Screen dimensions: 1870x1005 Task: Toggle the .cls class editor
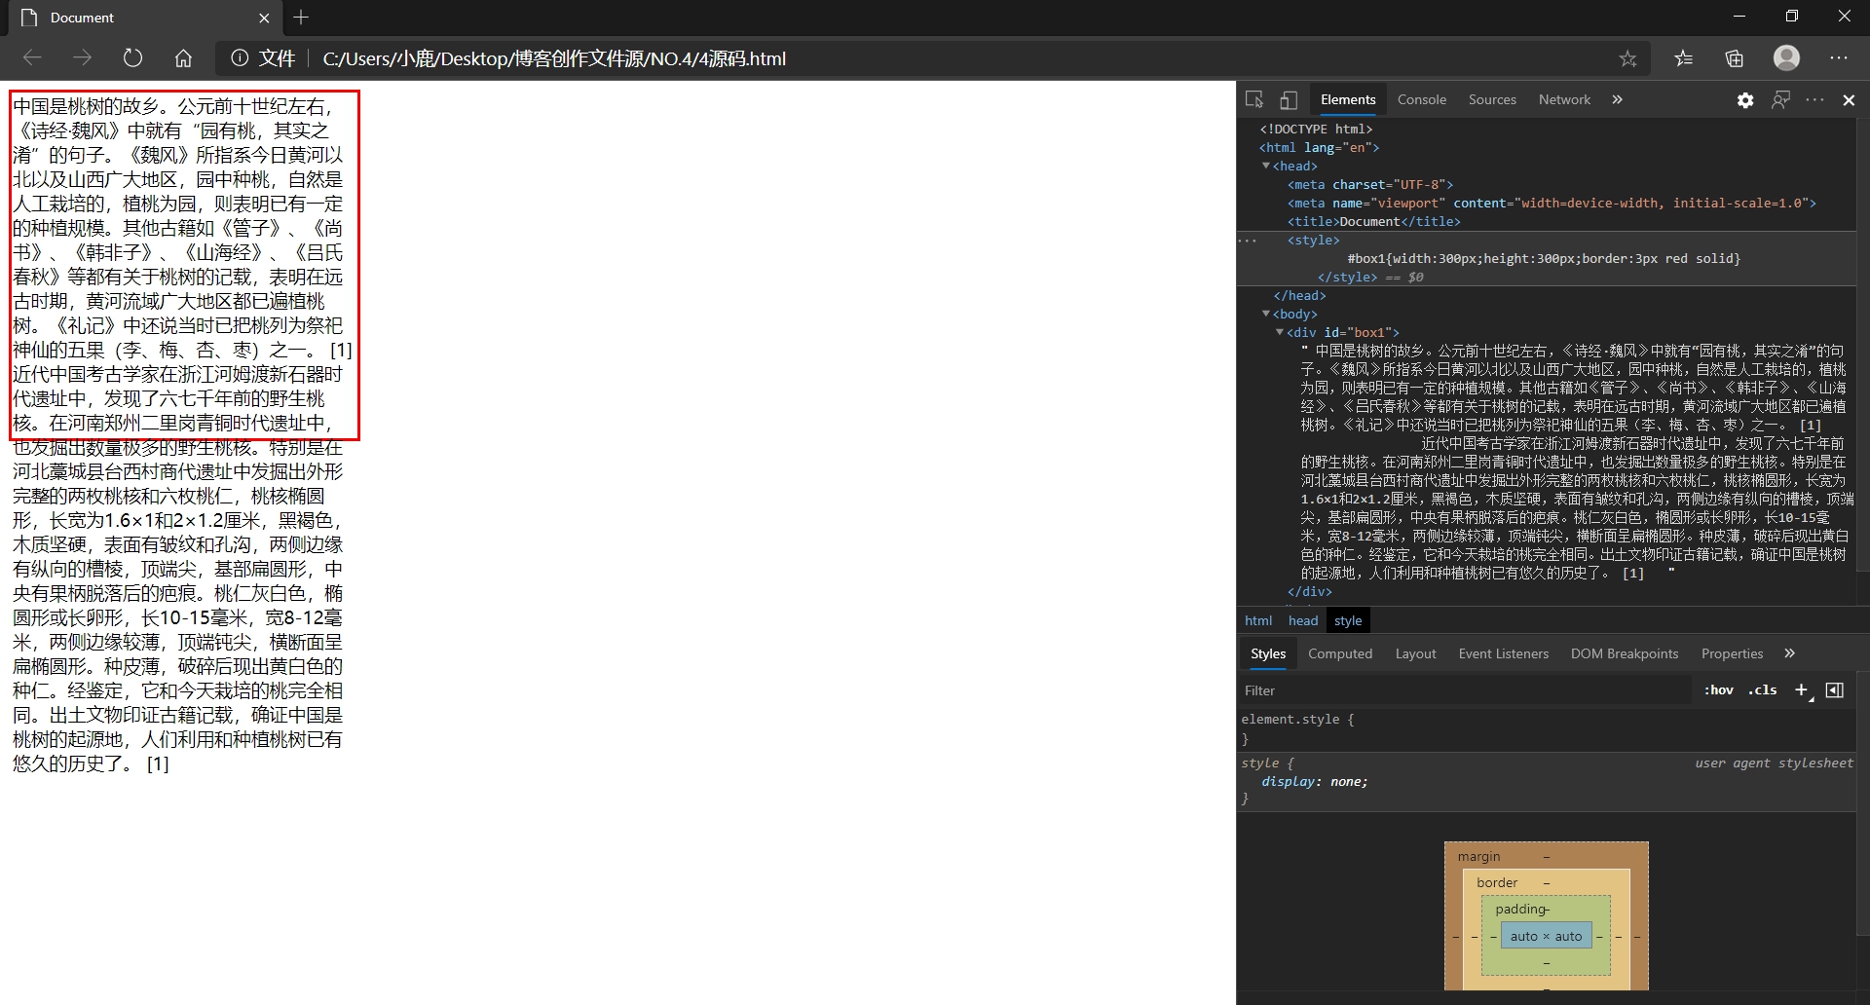pos(1763,689)
